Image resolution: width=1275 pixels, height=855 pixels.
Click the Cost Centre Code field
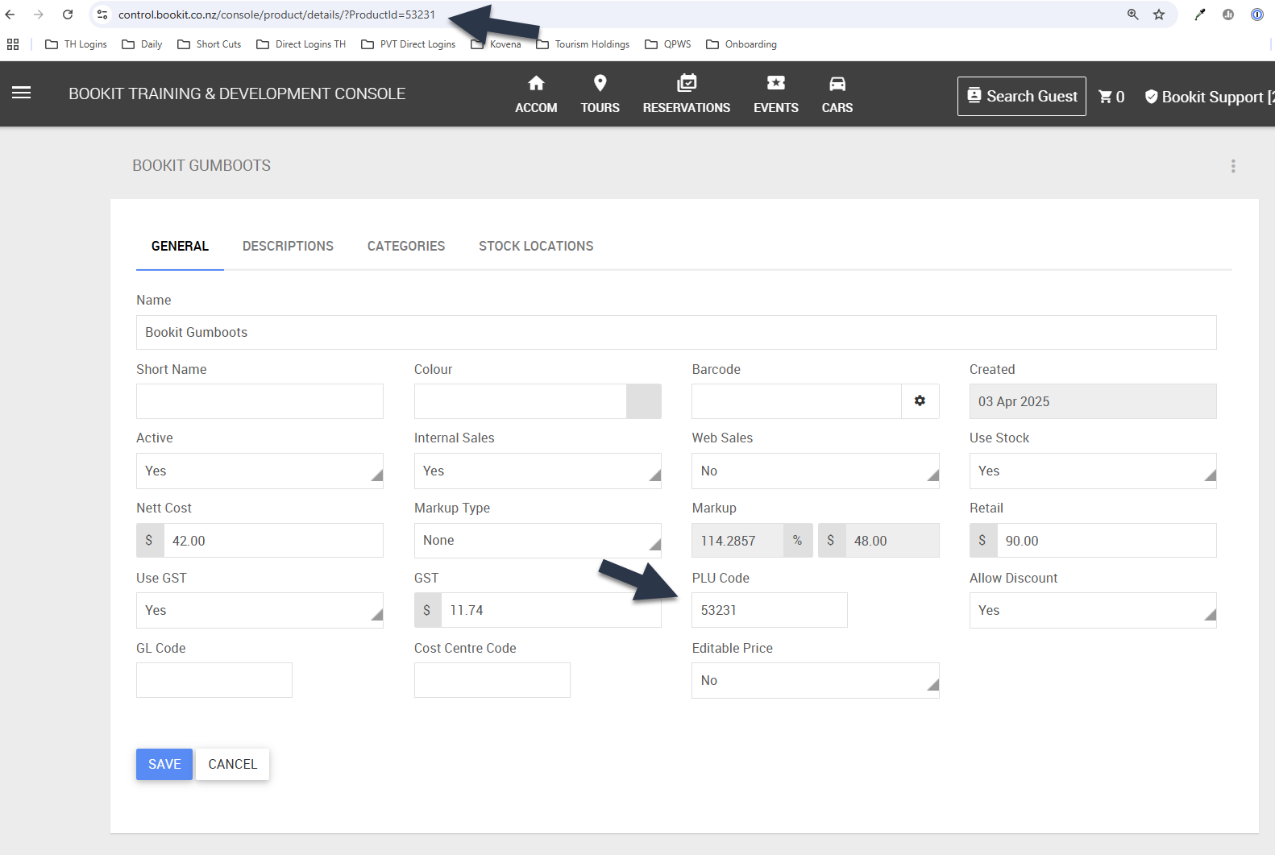click(x=492, y=680)
